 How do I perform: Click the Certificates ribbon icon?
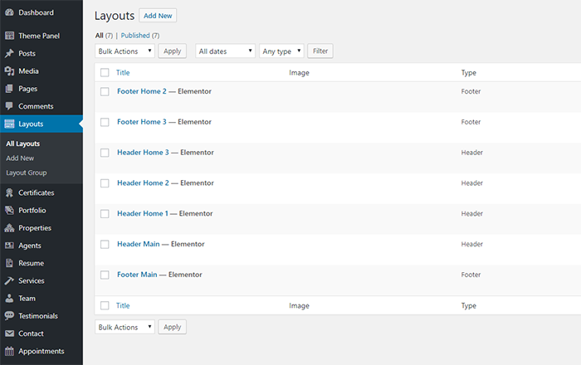coord(9,192)
